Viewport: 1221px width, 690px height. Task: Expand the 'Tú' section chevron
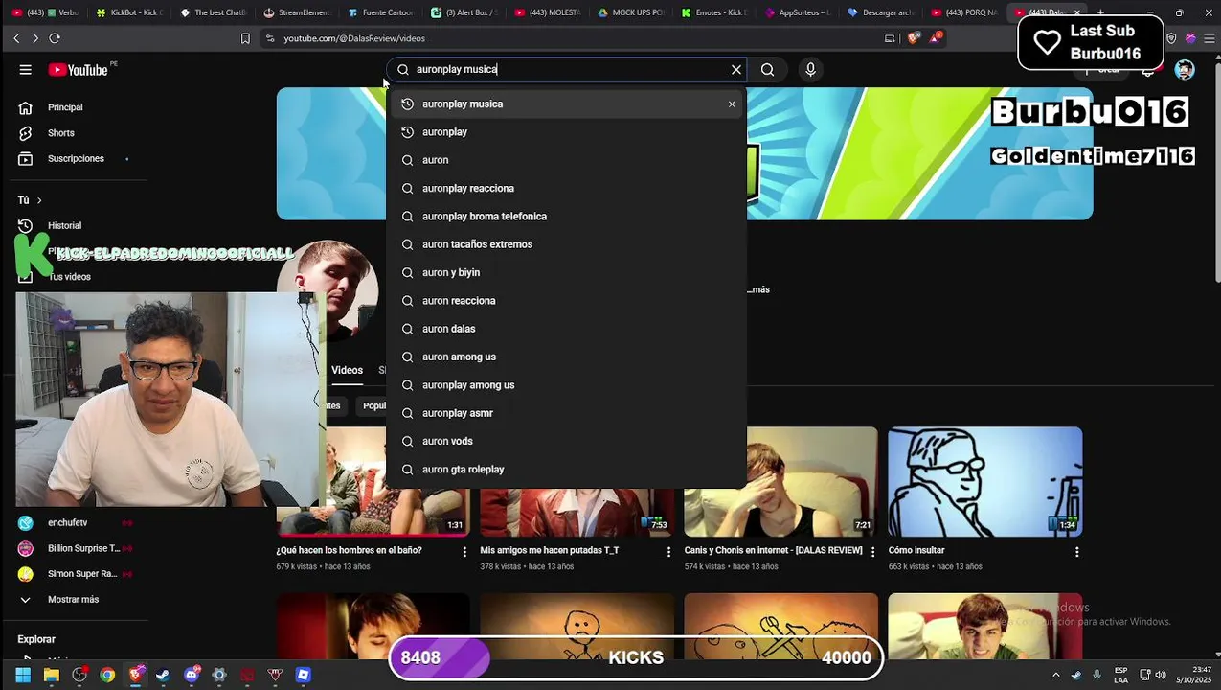[39, 200]
